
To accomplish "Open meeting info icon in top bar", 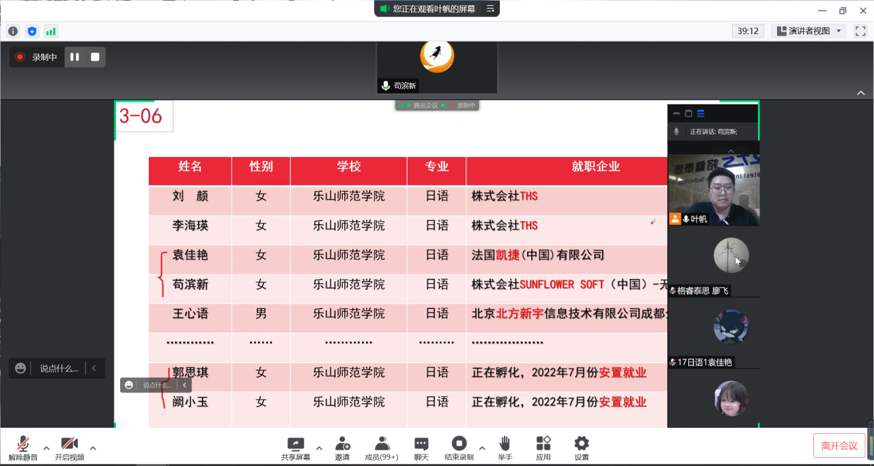I will pos(13,31).
